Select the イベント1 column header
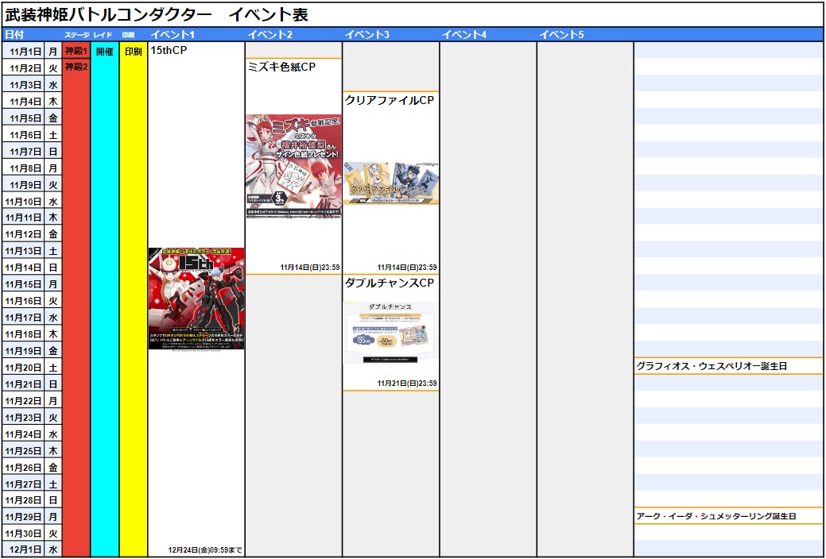 (x=173, y=34)
